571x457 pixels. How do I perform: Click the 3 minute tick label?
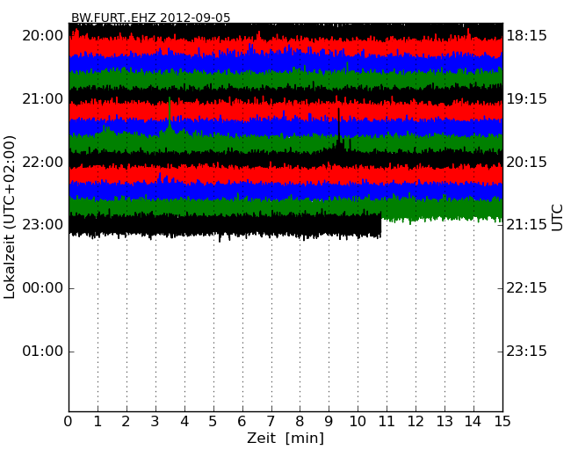point(155,421)
